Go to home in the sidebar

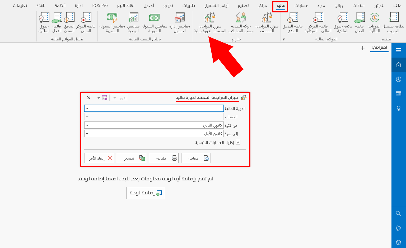pyautogui.click(x=399, y=65)
